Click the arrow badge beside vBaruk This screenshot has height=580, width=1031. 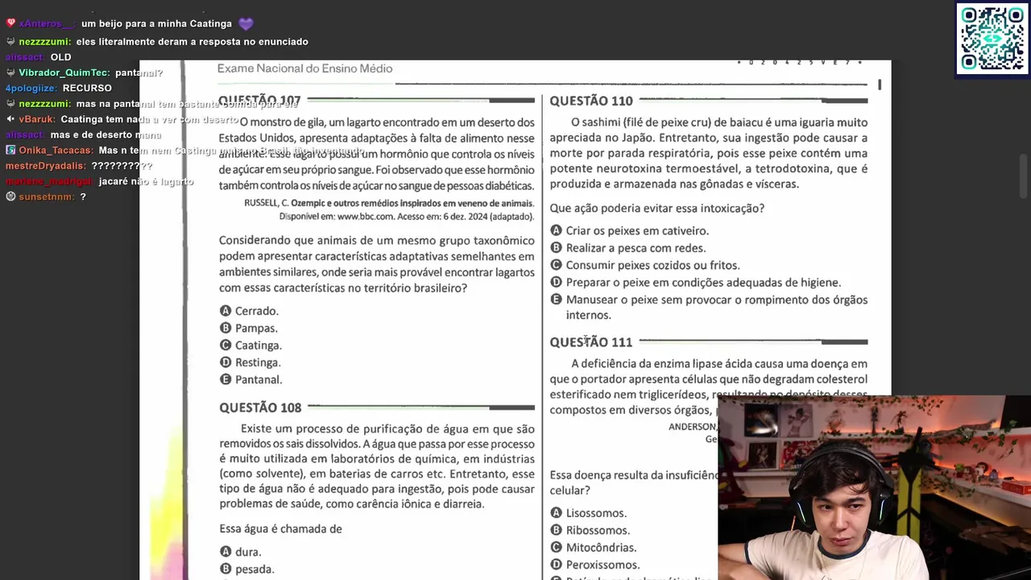coord(10,119)
